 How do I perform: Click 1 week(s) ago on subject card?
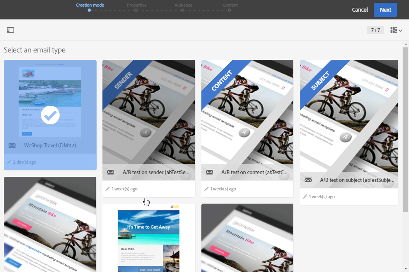[x=322, y=197]
